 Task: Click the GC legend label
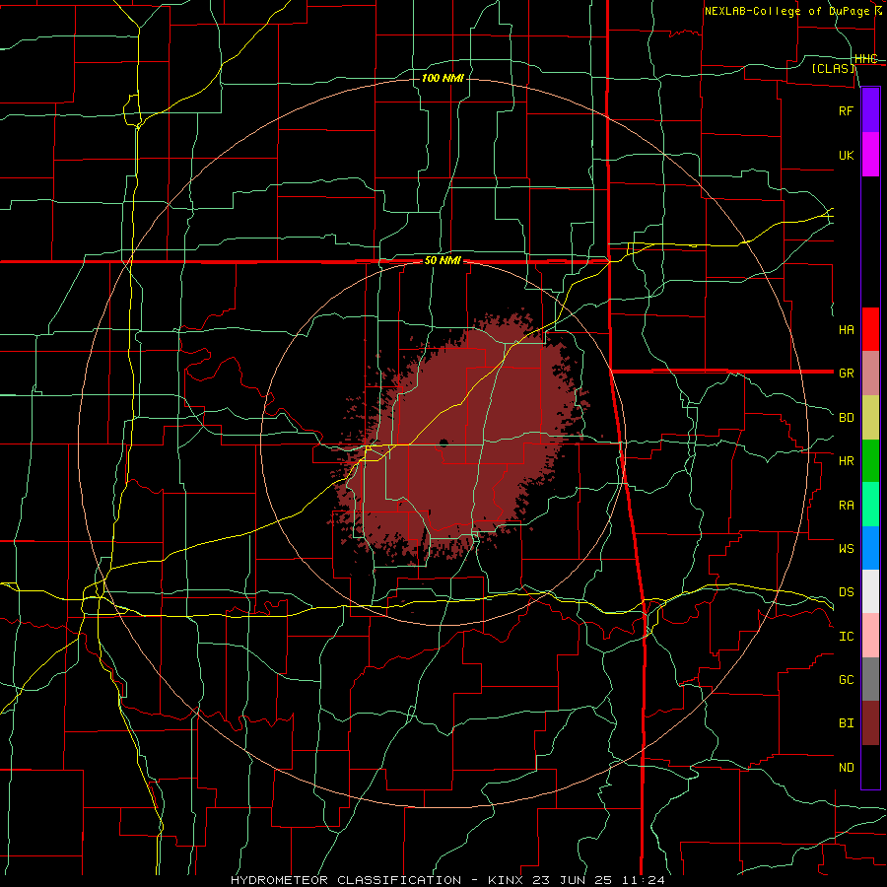click(x=846, y=679)
